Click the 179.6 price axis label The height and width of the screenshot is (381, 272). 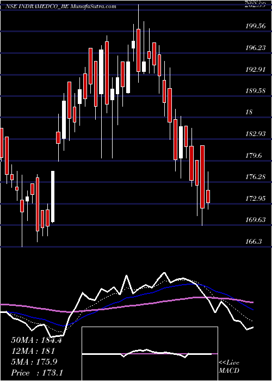click(254, 156)
